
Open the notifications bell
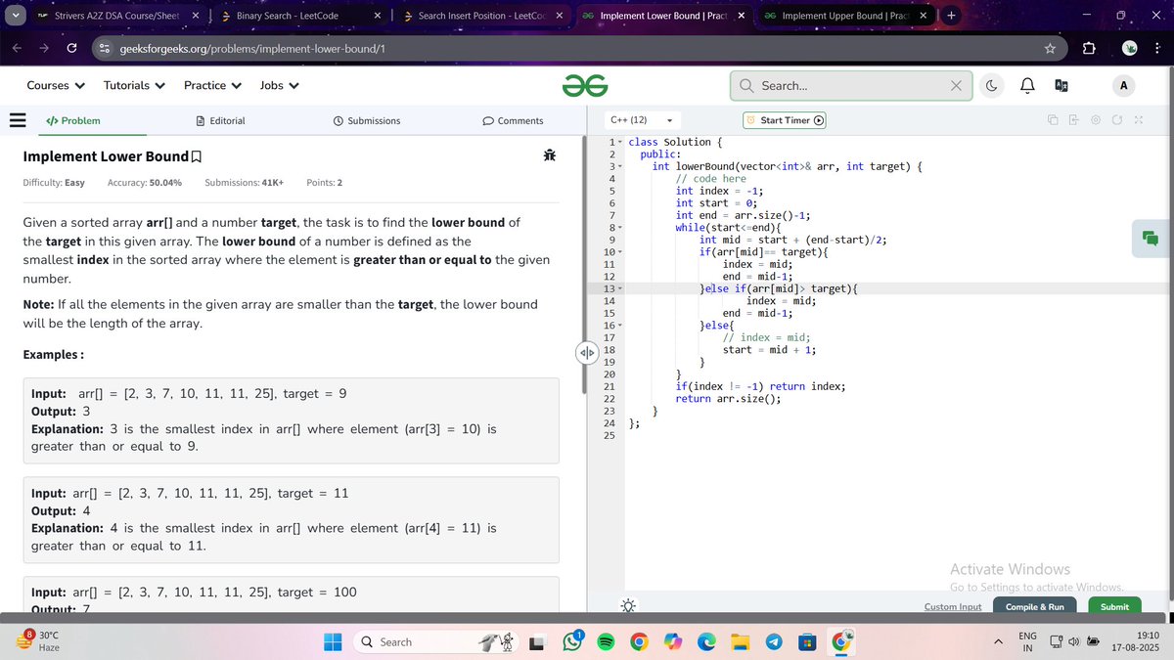coord(1027,86)
